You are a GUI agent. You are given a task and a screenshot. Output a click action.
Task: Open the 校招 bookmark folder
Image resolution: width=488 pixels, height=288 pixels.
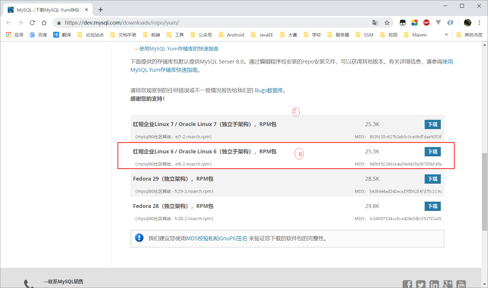coord(389,35)
